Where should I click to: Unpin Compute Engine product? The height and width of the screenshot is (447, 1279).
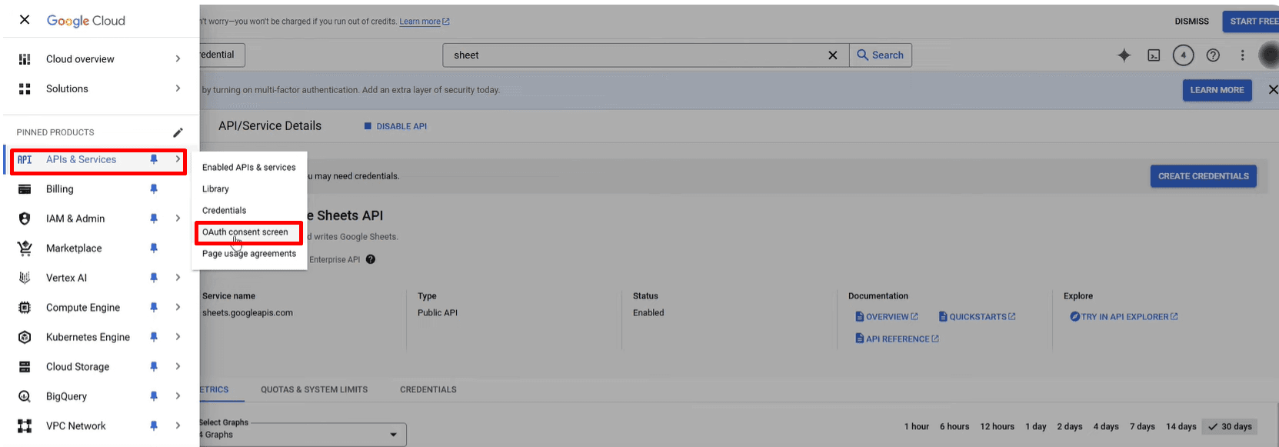pos(154,308)
